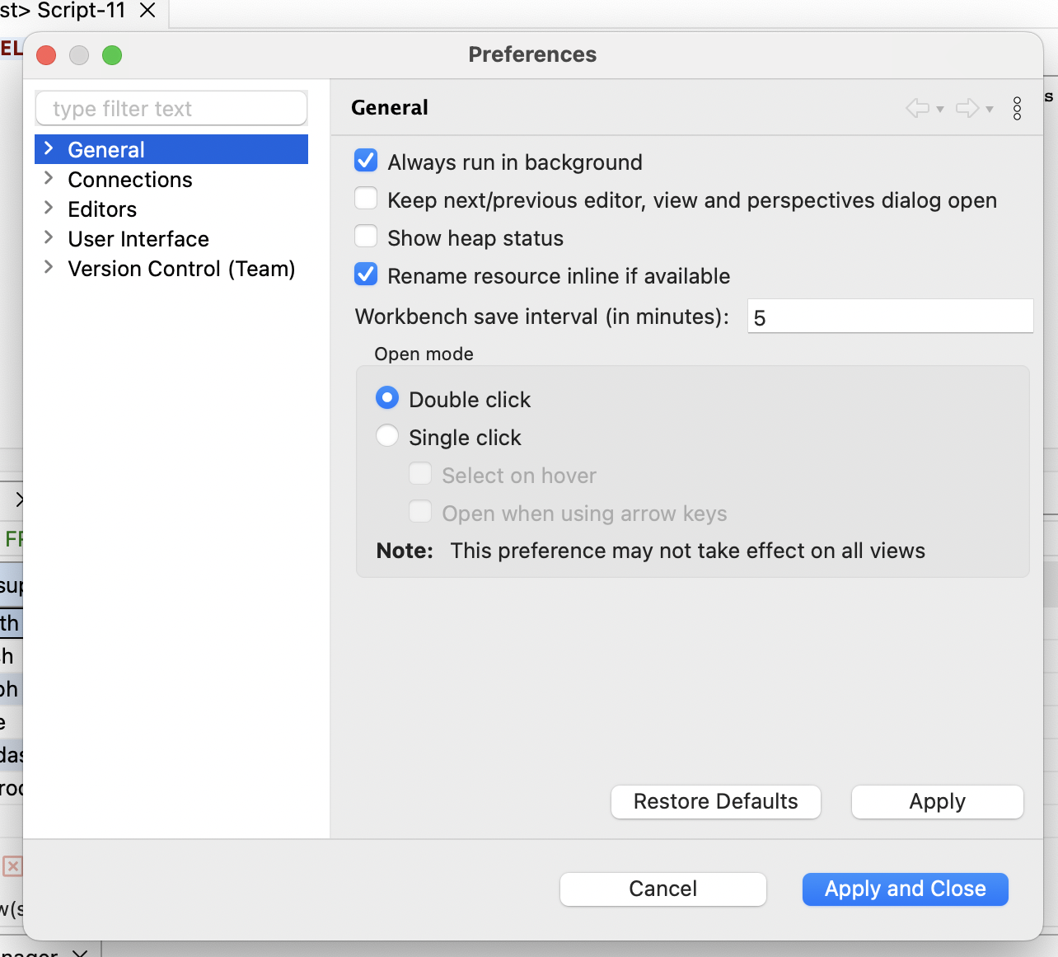Screen dimensions: 1058x957
Task: Open forward history dropdown arrow
Action: [x=990, y=110]
